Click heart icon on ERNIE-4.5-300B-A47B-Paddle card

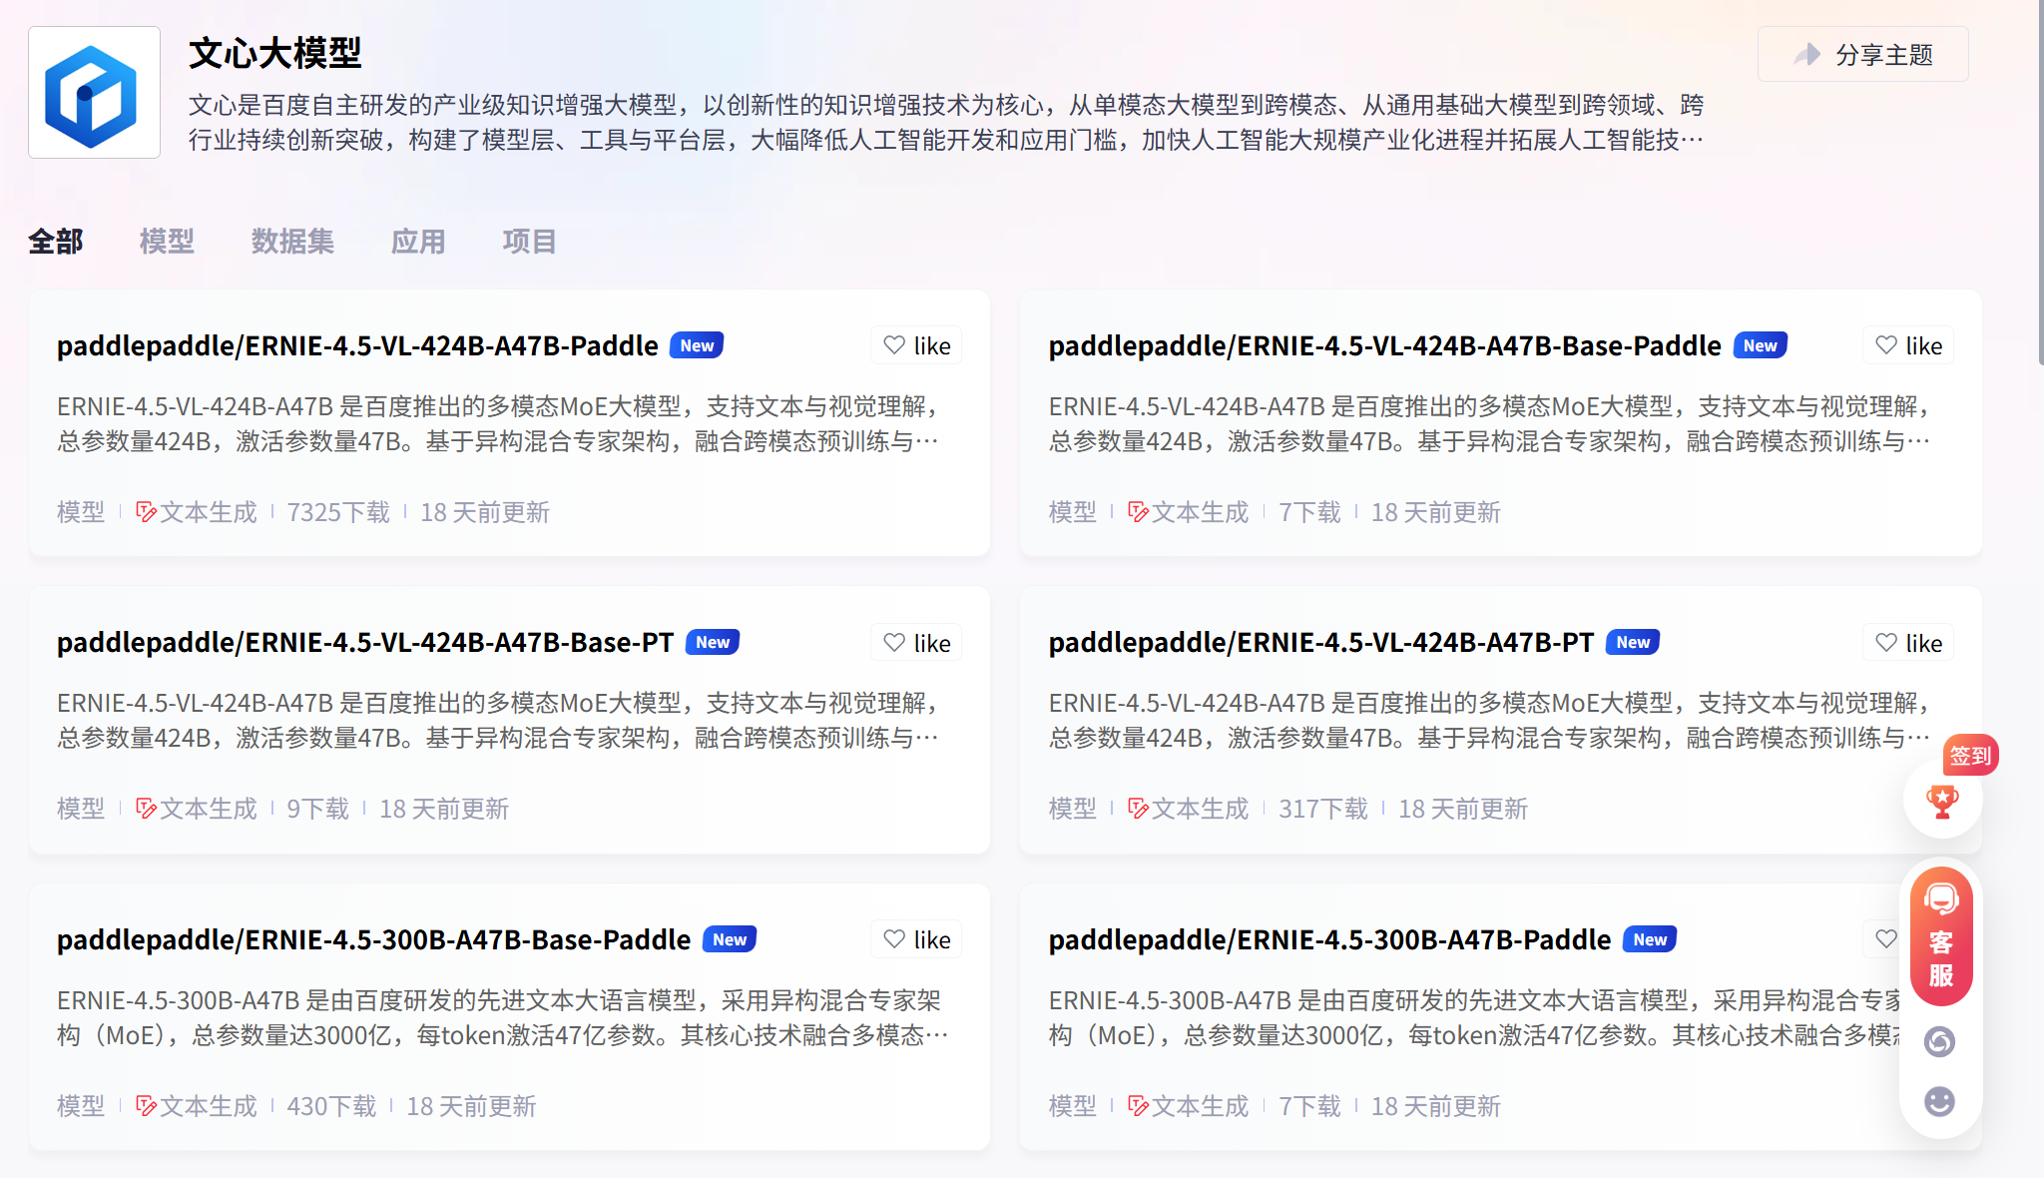1885,938
